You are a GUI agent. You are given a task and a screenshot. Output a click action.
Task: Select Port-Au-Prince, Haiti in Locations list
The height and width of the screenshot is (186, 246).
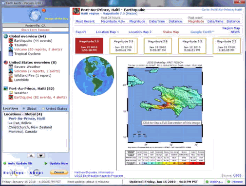[27, 118]
